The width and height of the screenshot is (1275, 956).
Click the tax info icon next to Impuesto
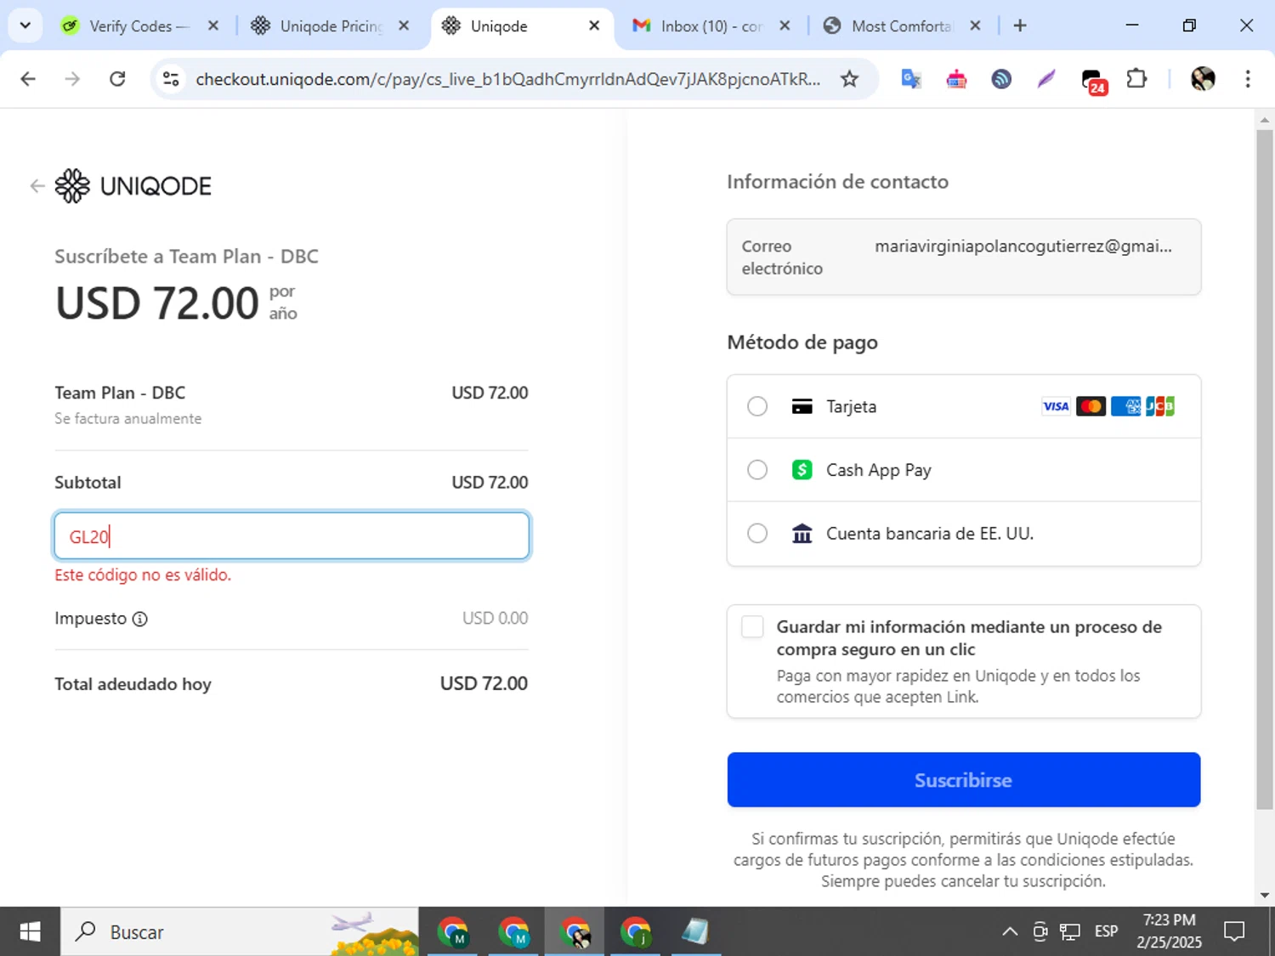click(x=140, y=619)
